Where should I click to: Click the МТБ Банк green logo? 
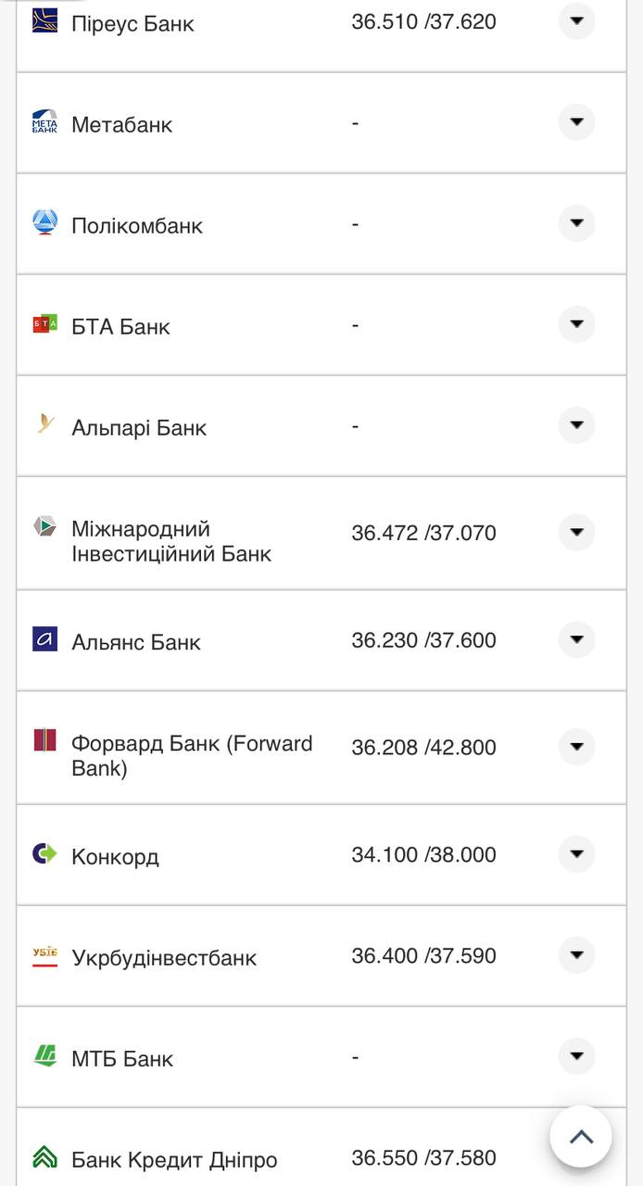(x=44, y=1055)
